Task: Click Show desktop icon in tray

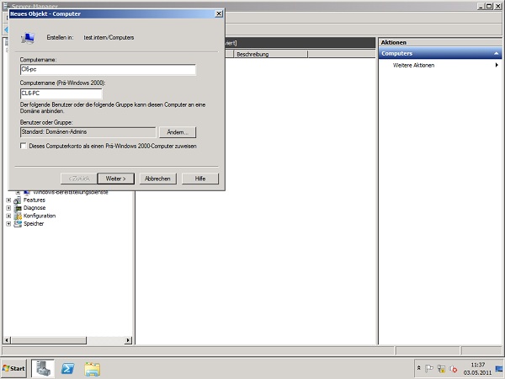Action: 499,369
